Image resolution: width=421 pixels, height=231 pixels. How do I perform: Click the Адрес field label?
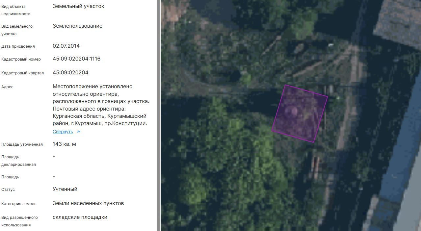[7, 87]
